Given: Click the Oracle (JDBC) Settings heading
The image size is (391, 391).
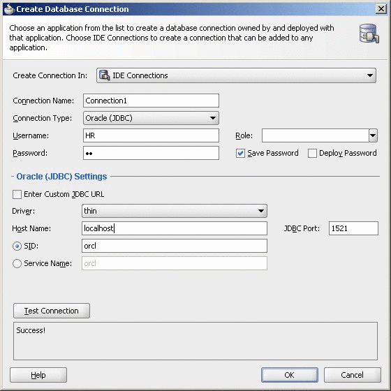Looking at the screenshot, I should click(61, 176).
